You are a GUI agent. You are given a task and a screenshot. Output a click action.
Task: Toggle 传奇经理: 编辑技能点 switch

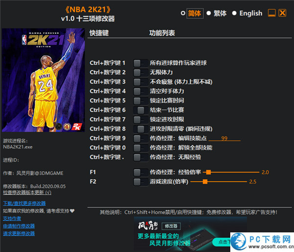(x=141, y=138)
